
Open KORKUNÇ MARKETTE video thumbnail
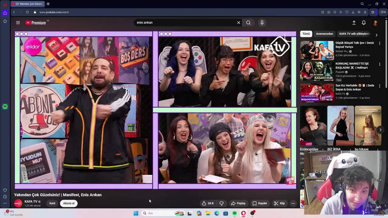(x=317, y=71)
